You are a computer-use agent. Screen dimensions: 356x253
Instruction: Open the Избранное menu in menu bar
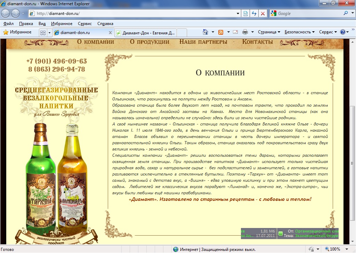click(62, 24)
